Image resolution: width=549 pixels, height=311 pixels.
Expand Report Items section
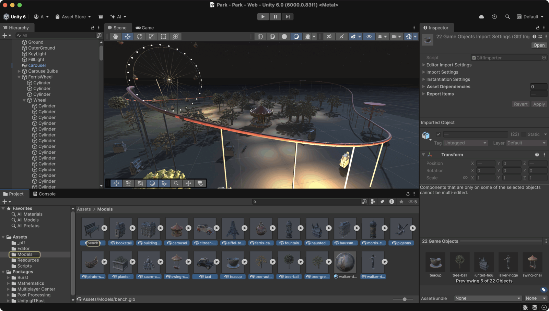point(423,94)
